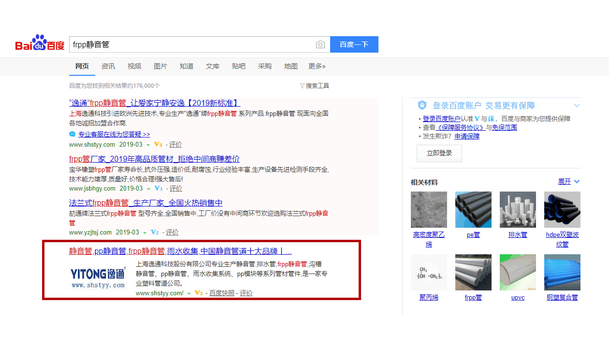The image size is (609, 344).
Task: Click the V1 badge on jsbhgy.com result
Action: (158, 188)
